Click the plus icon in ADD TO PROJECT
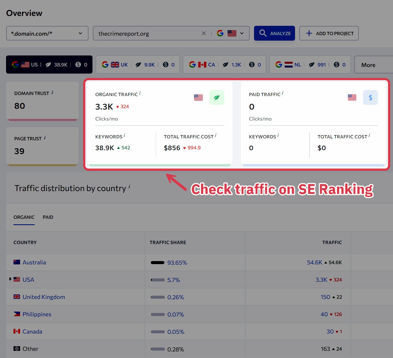Screen dimensions: 393x358 (309, 33)
